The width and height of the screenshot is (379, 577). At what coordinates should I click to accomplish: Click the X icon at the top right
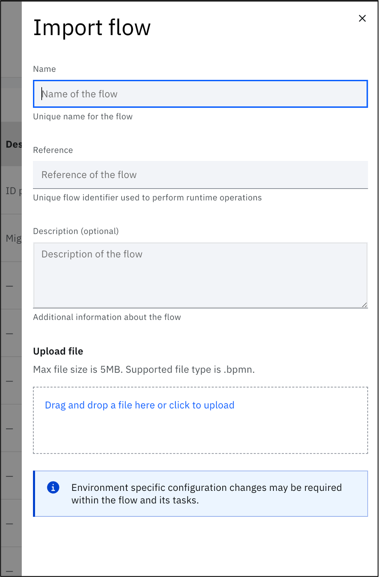[x=362, y=18]
